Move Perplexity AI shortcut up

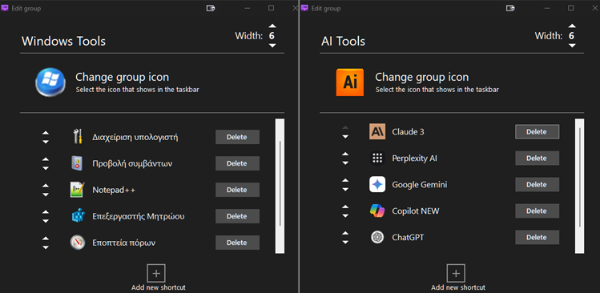(345, 154)
